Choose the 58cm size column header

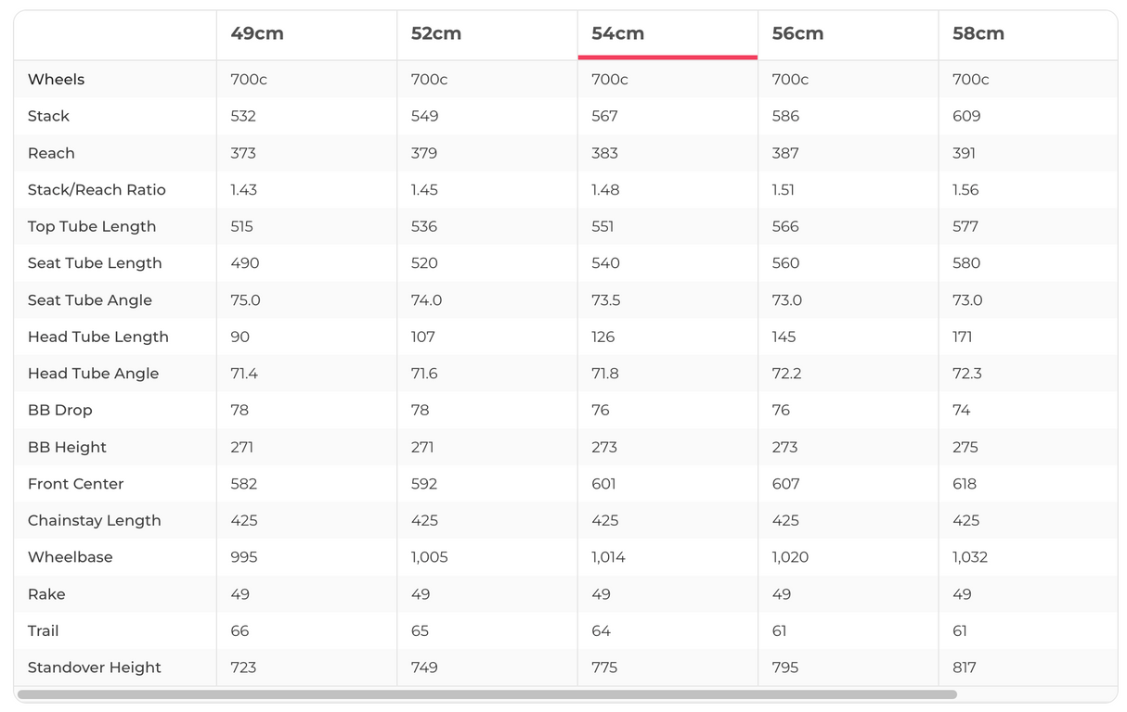click(978, 33)
